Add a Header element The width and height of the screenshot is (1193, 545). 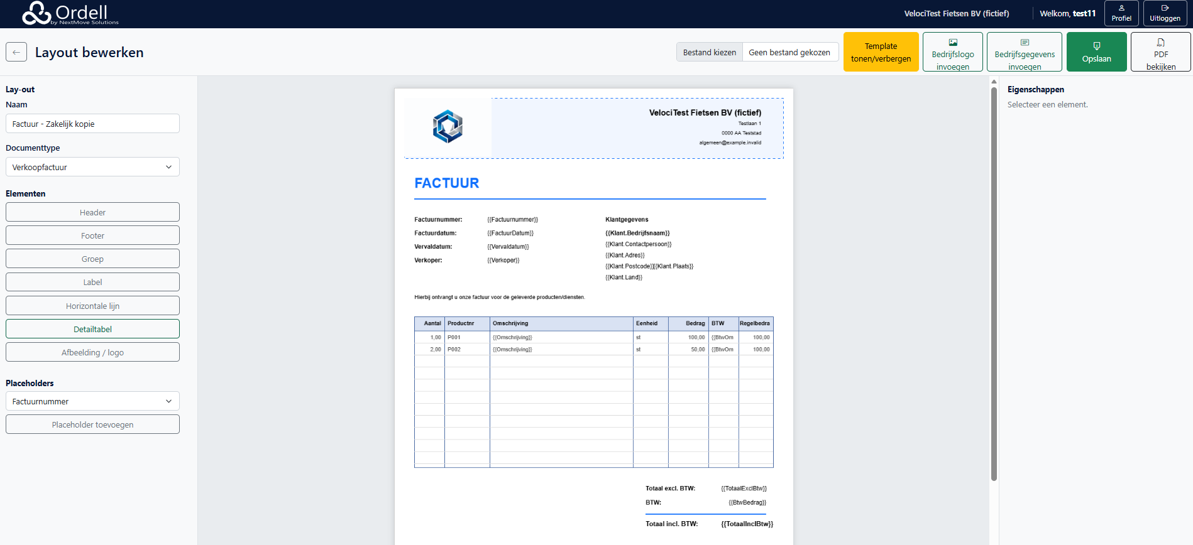click(x=92, y=212)
